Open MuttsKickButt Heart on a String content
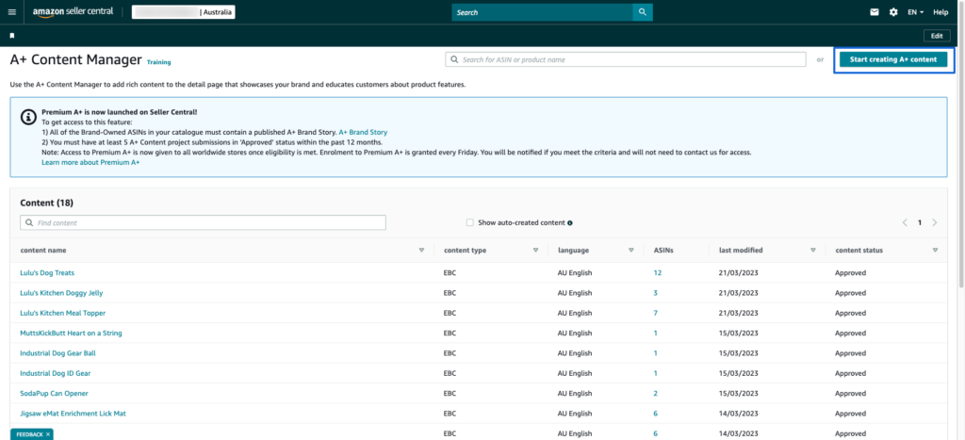The image size is (965, 440). [72, 333]
